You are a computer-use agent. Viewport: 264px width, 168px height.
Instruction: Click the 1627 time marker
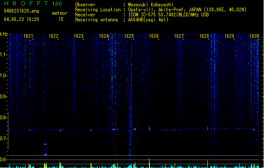tap(179, 36)
